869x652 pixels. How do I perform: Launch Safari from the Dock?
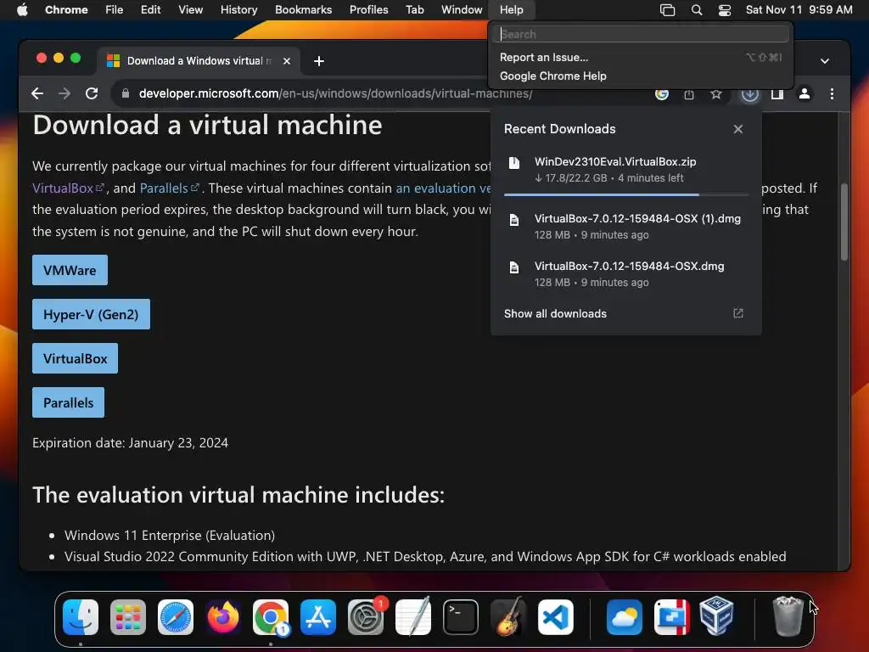176,617
